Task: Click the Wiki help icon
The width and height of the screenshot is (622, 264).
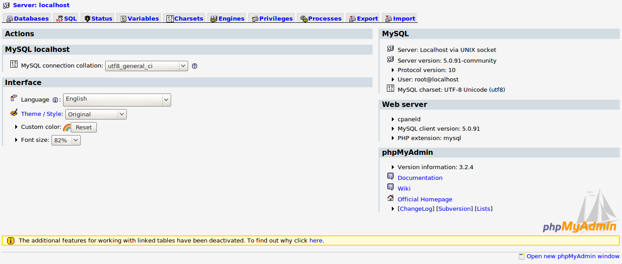Action: pos(390,187)
